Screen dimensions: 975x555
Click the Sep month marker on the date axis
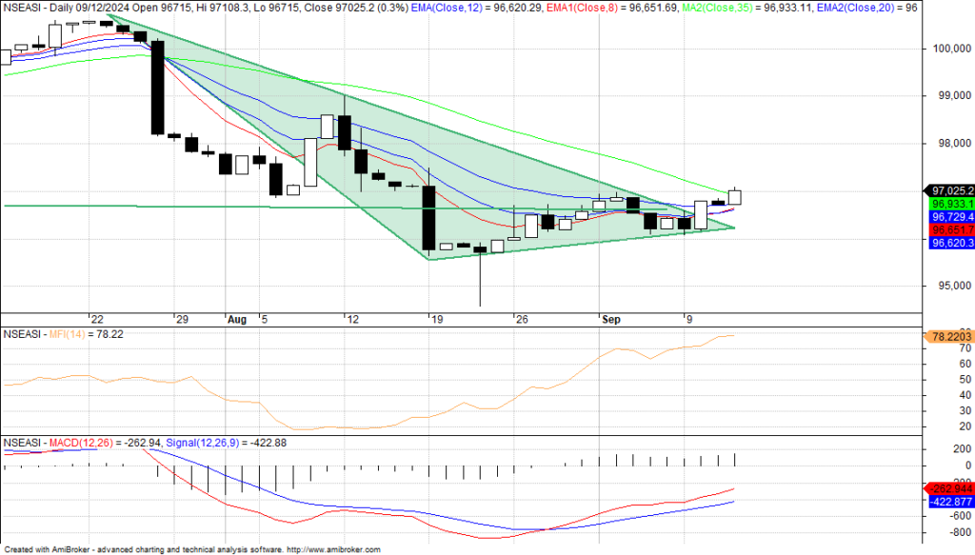pos(609,320)
